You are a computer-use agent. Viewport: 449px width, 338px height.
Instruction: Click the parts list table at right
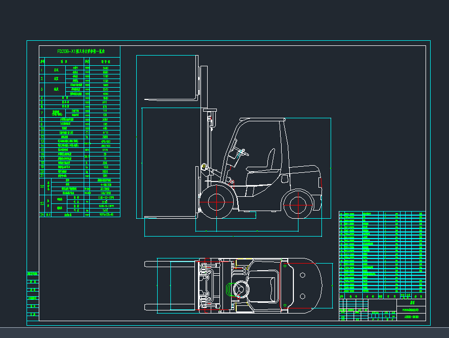382,250
